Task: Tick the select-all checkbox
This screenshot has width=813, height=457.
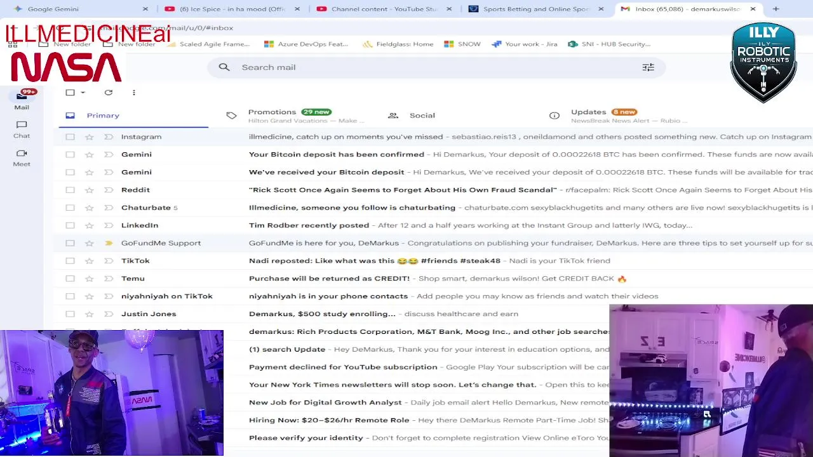Action: 70,93
